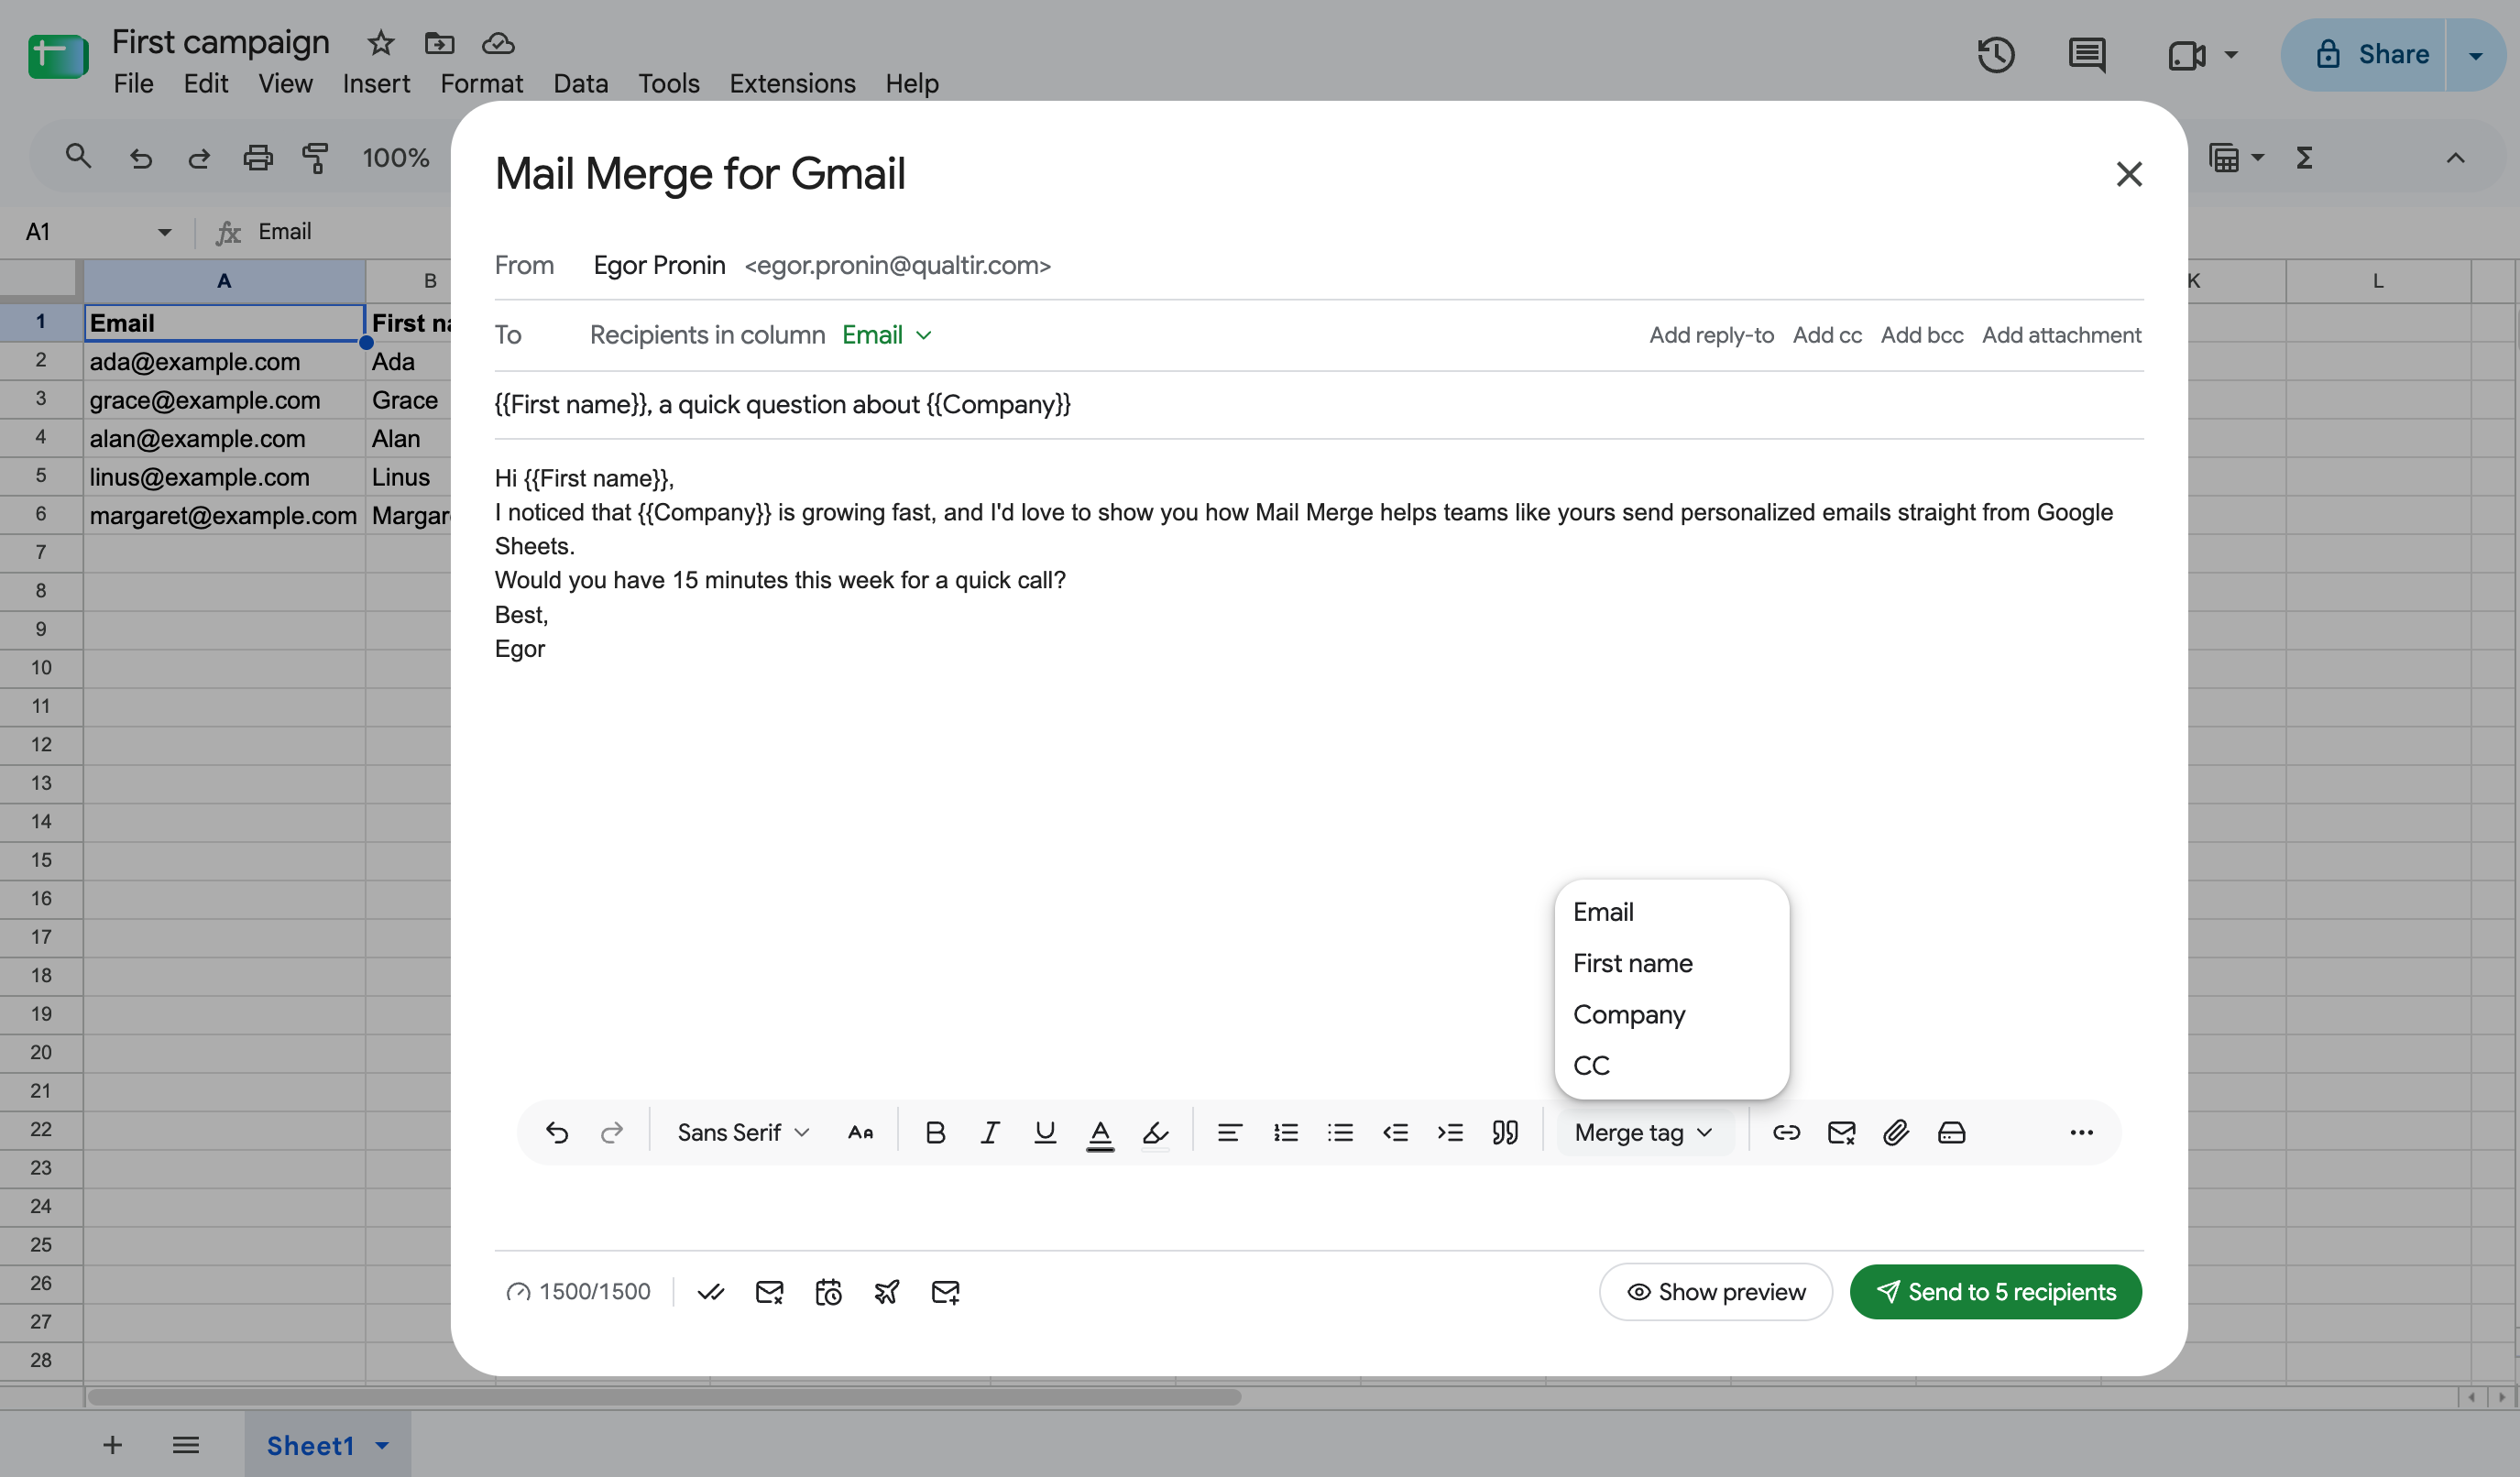Insert an unsubscribe link with the envelope icon
The image size is (2520, 1477).
1841,1132
